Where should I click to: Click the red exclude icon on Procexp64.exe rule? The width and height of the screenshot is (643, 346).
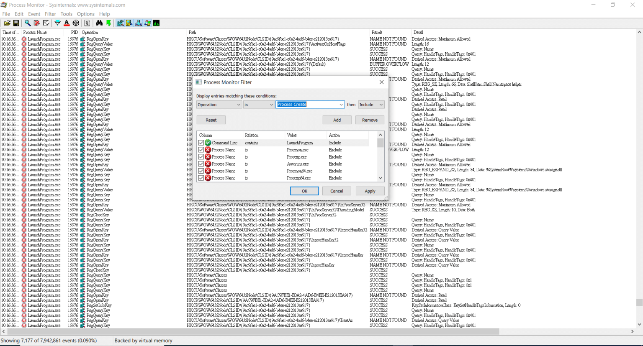point(208,178)
